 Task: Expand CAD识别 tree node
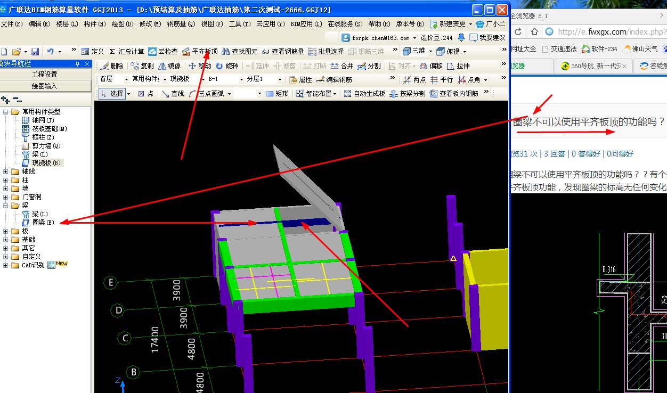[x=6, y=265]
